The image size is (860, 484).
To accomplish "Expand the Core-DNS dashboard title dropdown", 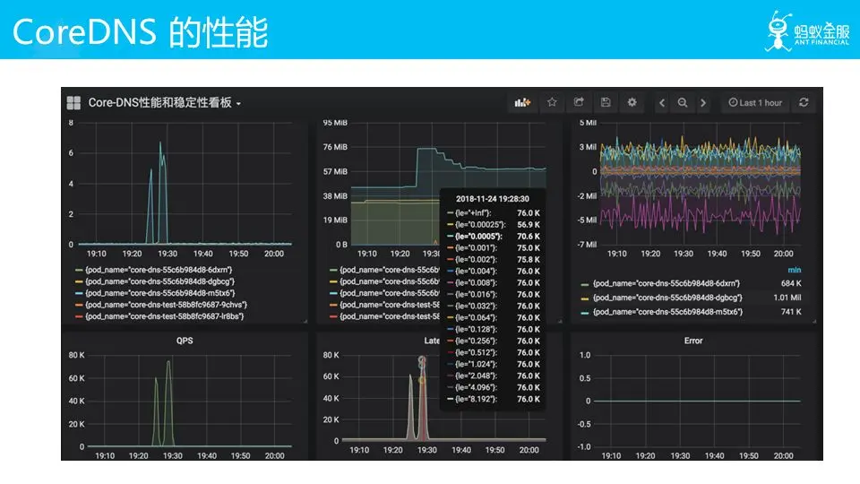I will click(x=165, y=102).
